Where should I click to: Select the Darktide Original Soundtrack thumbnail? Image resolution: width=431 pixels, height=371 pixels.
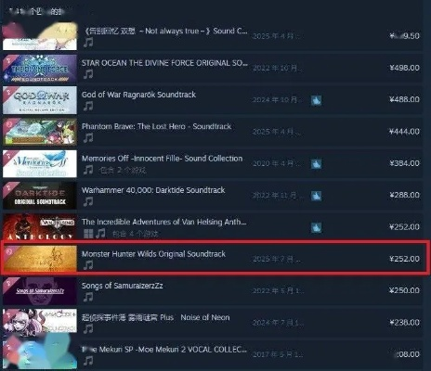click(x=40, y=196)
